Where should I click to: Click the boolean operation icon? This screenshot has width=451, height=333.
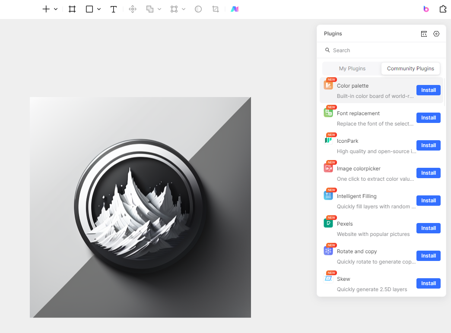(150, 9)
